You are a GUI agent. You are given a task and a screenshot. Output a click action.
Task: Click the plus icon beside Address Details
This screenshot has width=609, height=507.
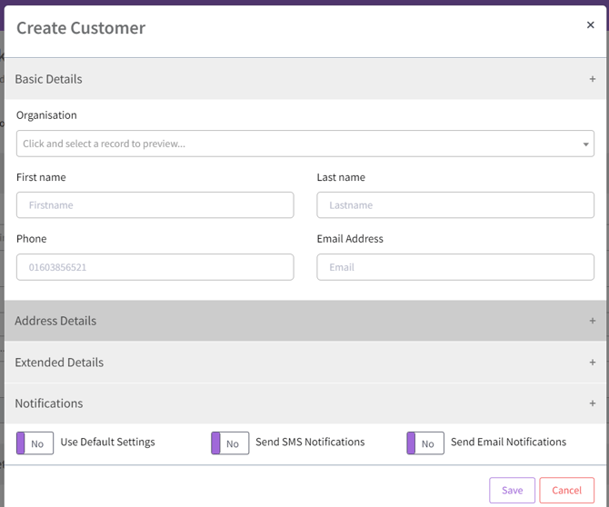[592, 321]
